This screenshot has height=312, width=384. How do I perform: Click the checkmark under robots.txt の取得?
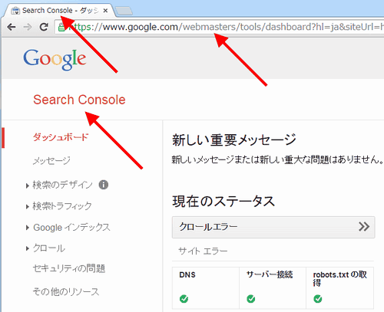[318, 298]
